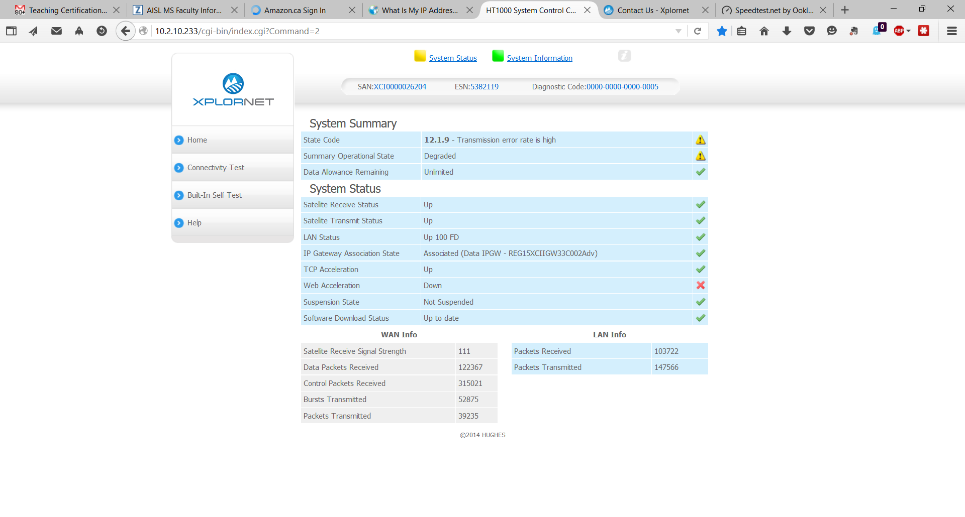Switch to AISL MS Faculty Infor tab
Image resolution: width=965 pixels, height=517 pixels.
[x=185, y=10]
